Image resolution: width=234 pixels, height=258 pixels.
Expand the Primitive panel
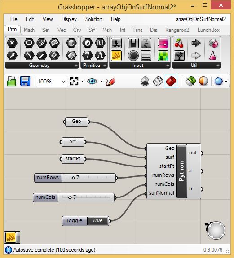coord(105,66)
